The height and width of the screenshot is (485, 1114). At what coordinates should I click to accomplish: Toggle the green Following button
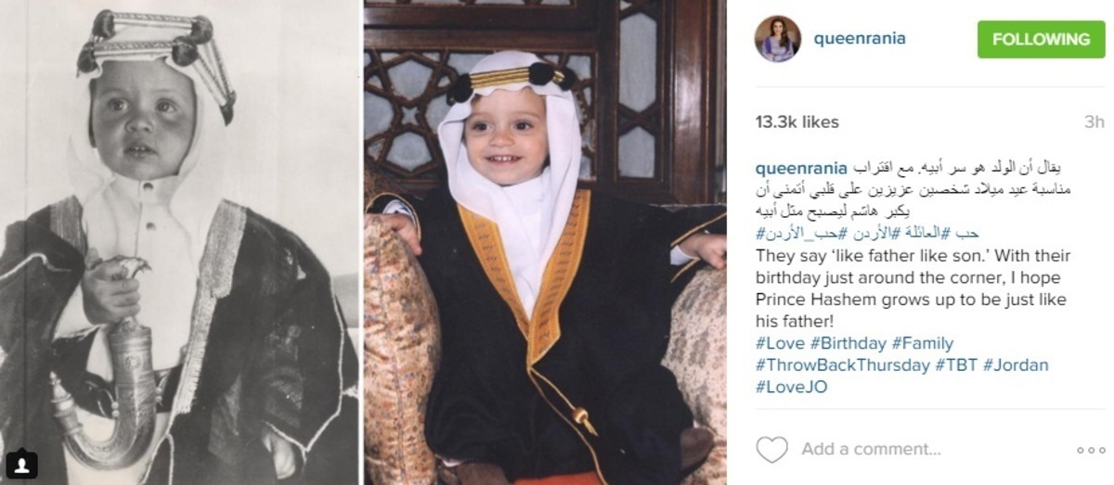pos(1041,39)
